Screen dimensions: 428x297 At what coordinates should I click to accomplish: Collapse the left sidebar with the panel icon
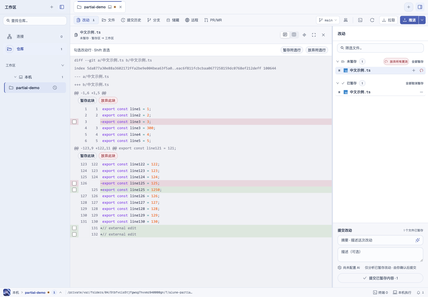[x=62, y=7]
